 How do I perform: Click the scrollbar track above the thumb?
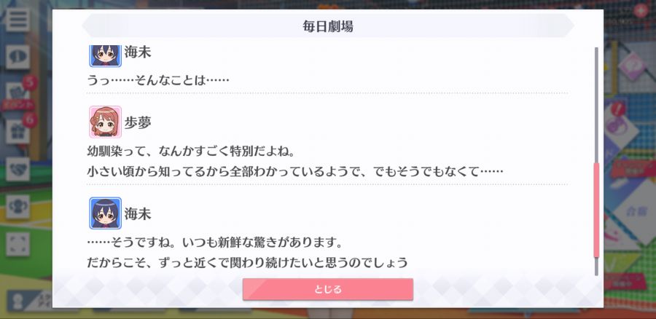point(596,105)
